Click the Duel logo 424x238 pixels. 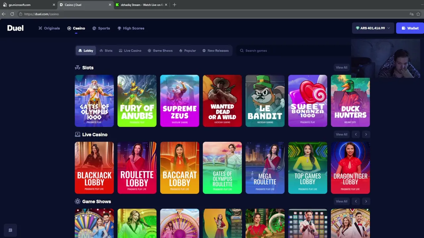pos(15,28)
